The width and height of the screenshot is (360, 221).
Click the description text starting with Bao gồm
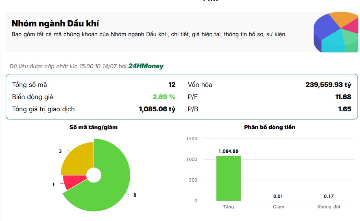148,35
